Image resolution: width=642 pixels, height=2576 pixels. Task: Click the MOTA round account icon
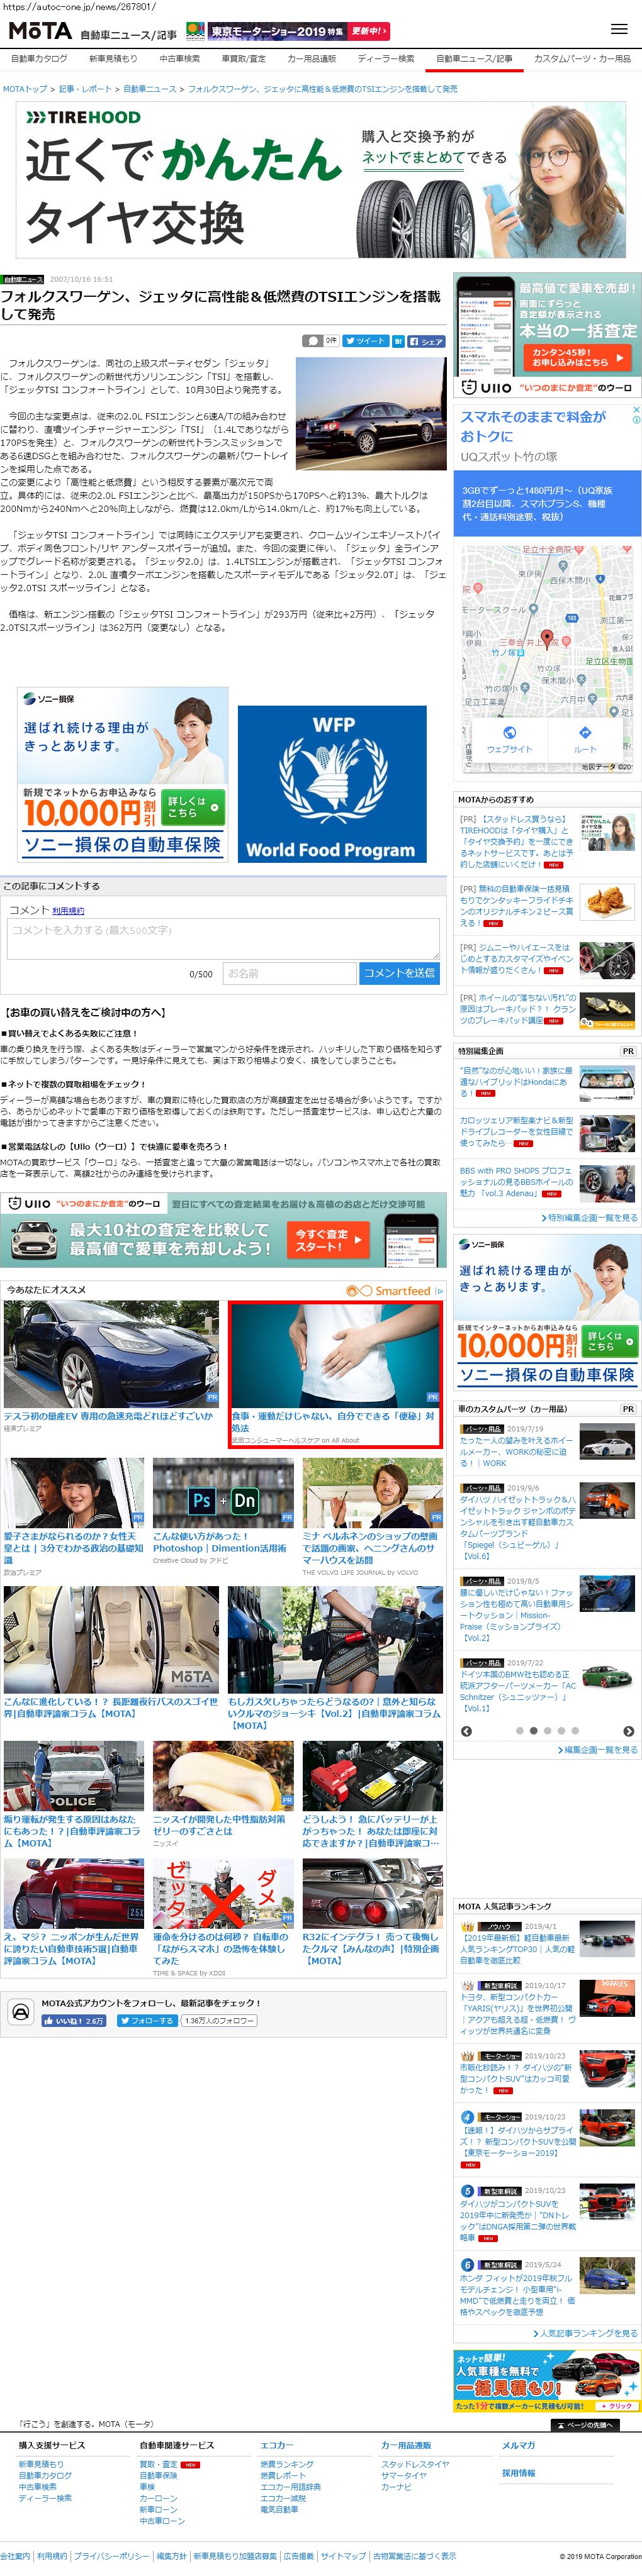(21, 2012)
